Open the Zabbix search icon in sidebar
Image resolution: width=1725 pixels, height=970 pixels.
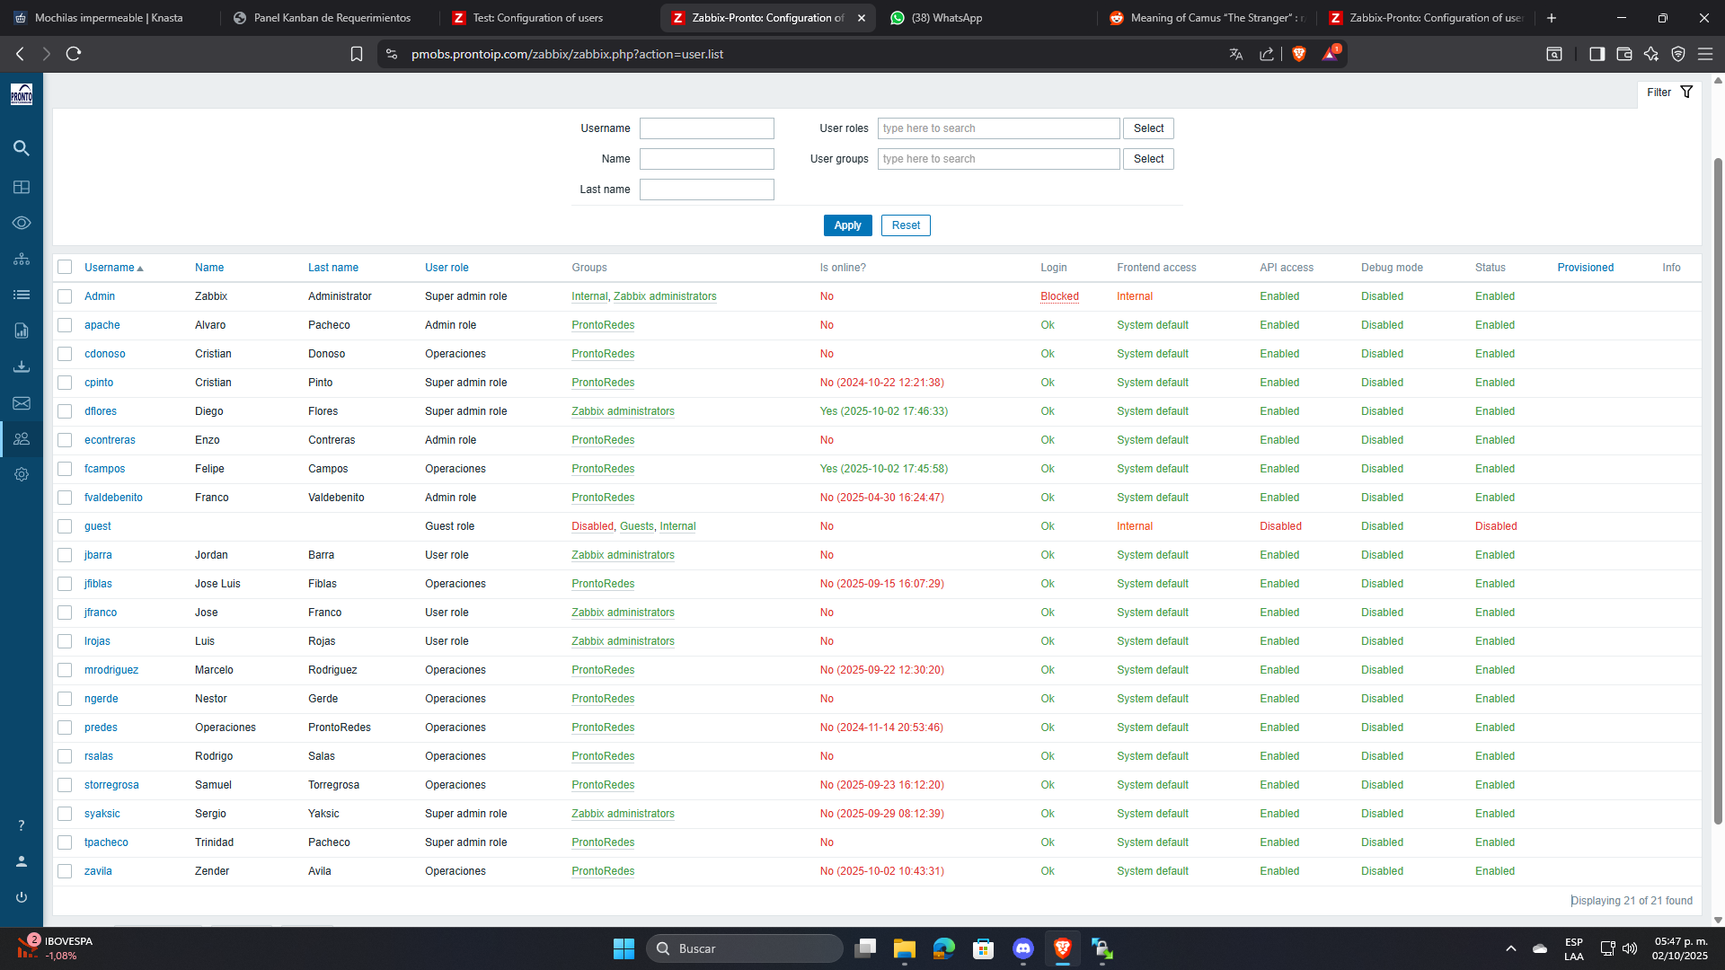pyautogui.click(x=22, y=148)
